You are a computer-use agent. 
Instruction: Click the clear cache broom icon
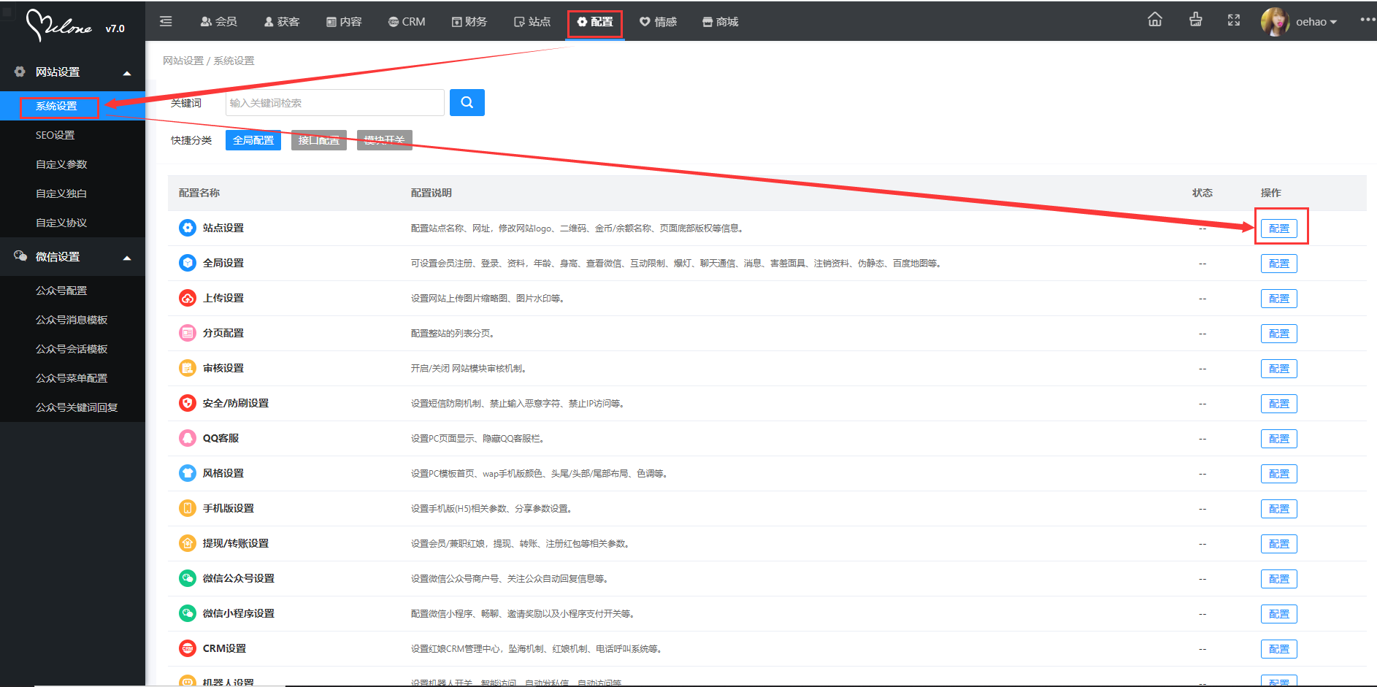click(x=1195, y=20)
